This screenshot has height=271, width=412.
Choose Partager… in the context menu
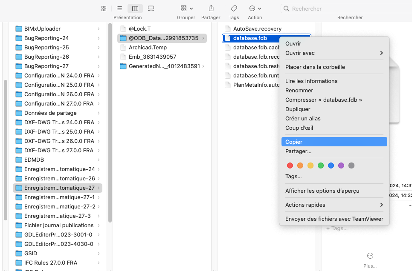point(334,151)
